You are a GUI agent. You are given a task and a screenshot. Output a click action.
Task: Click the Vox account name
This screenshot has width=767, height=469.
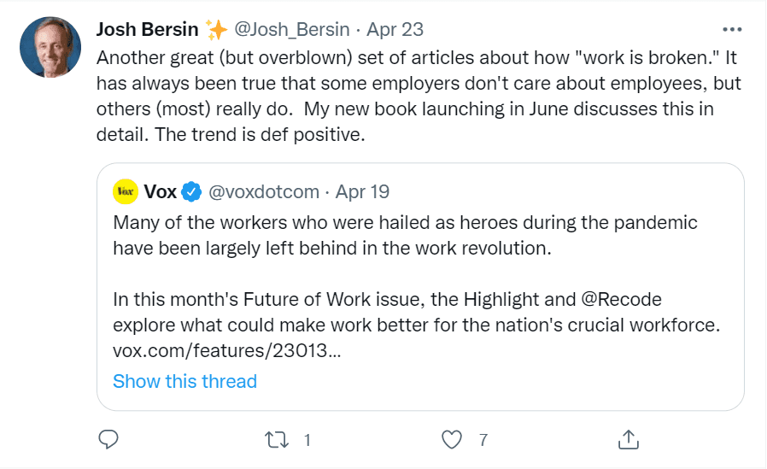click(161, 191)
